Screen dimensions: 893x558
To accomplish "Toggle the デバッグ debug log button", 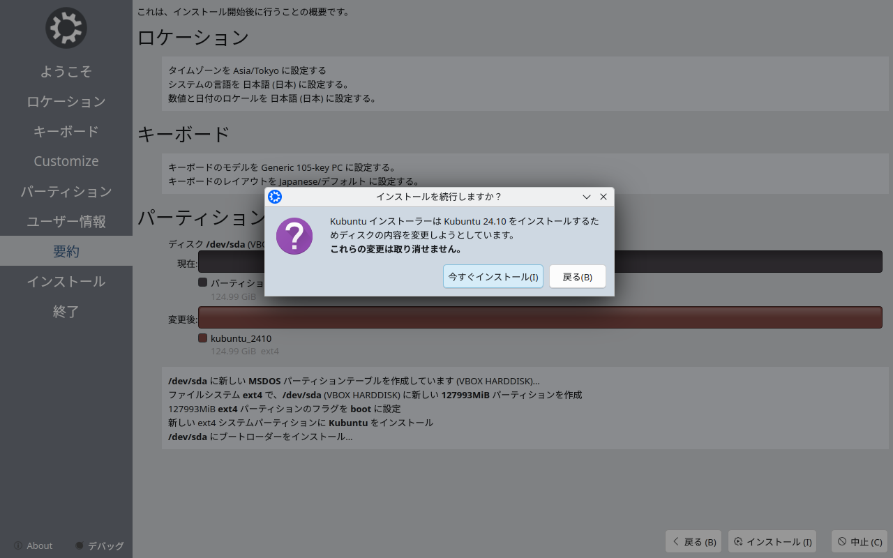I will (100, 545).
